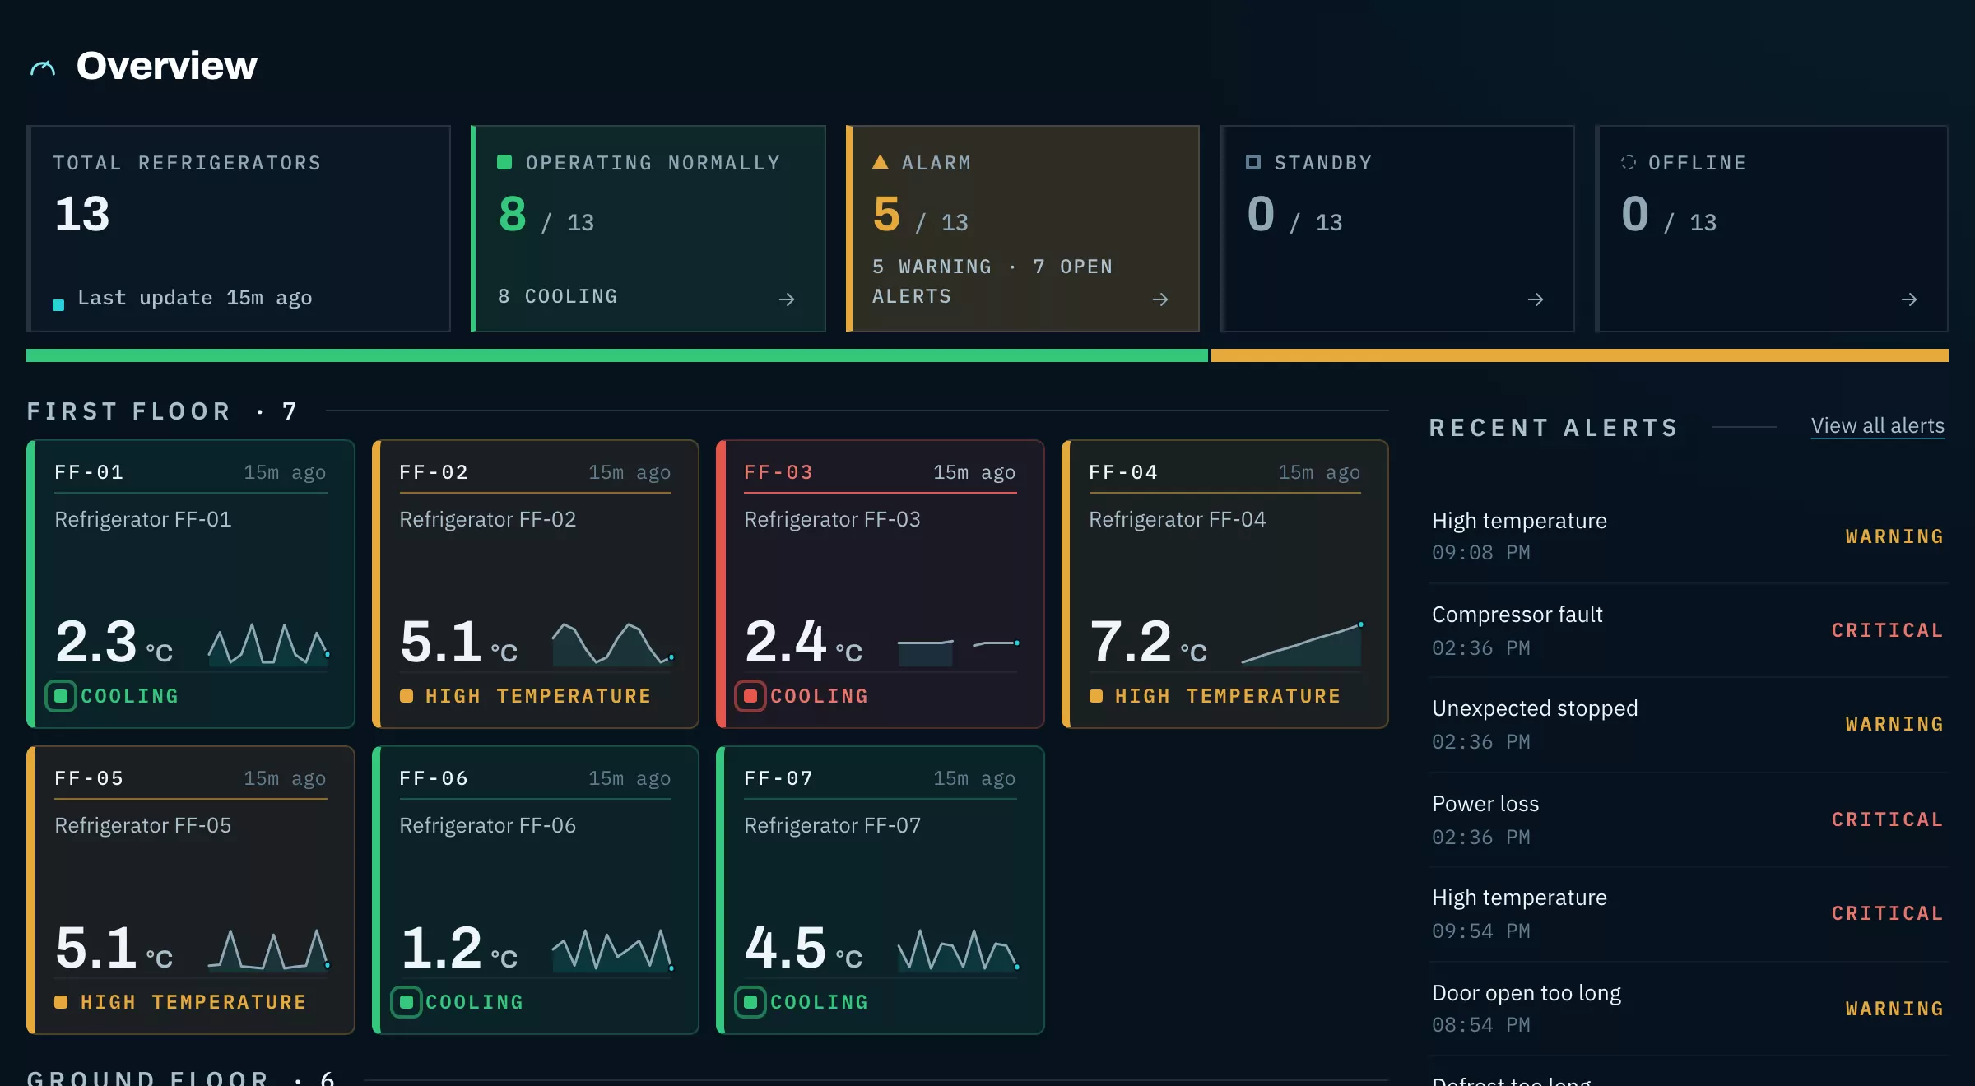Select the Compressor fault alert
Screen dimensions: 1975x1086
point(1688,630)
